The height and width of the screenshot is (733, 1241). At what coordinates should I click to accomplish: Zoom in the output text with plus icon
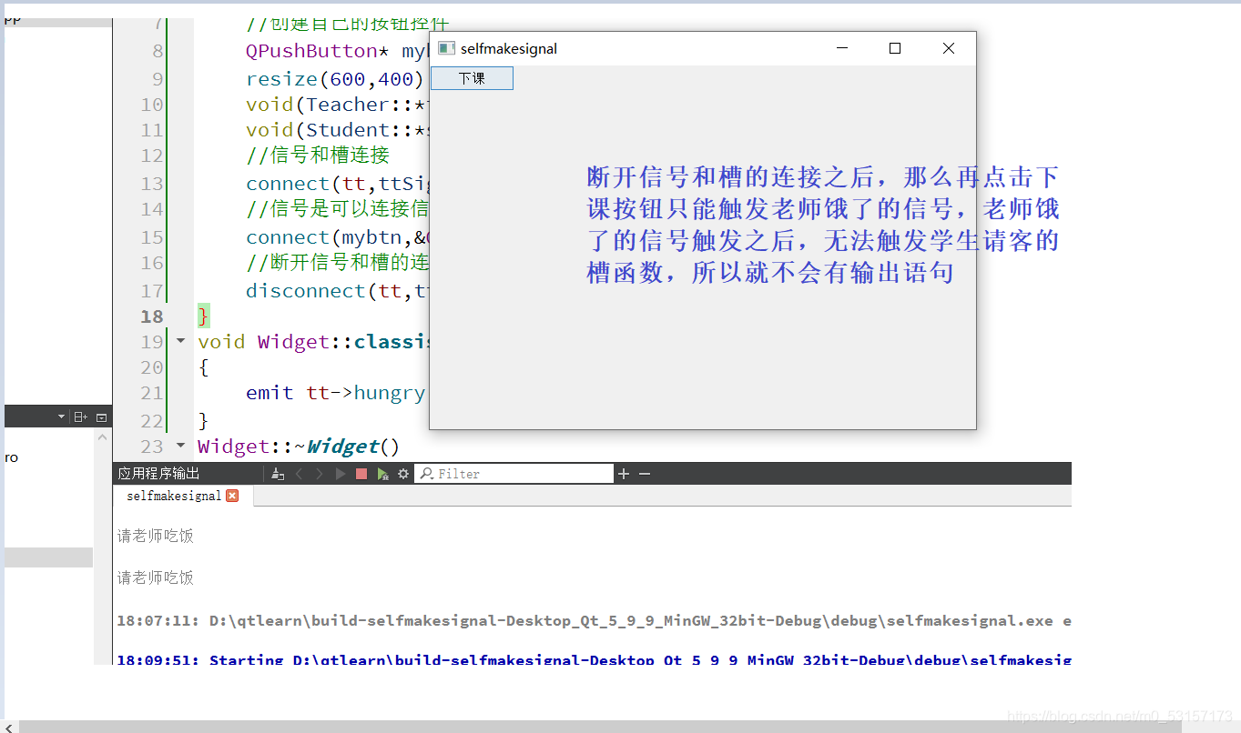[x=624, y=474]
